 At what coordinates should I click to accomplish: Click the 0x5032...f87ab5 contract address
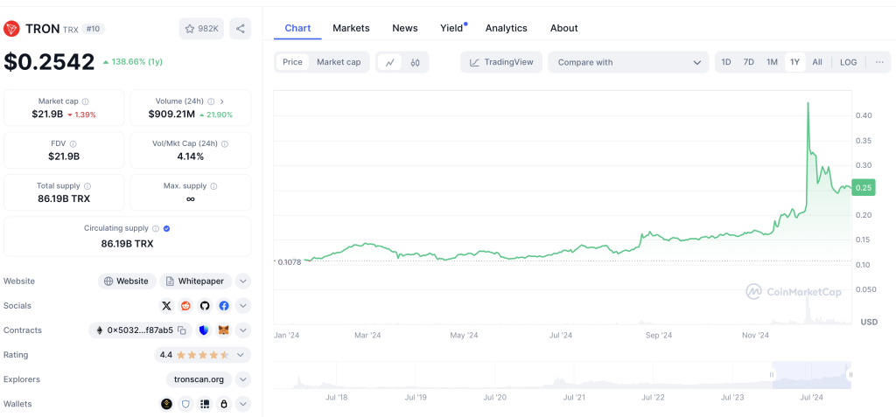140,330
